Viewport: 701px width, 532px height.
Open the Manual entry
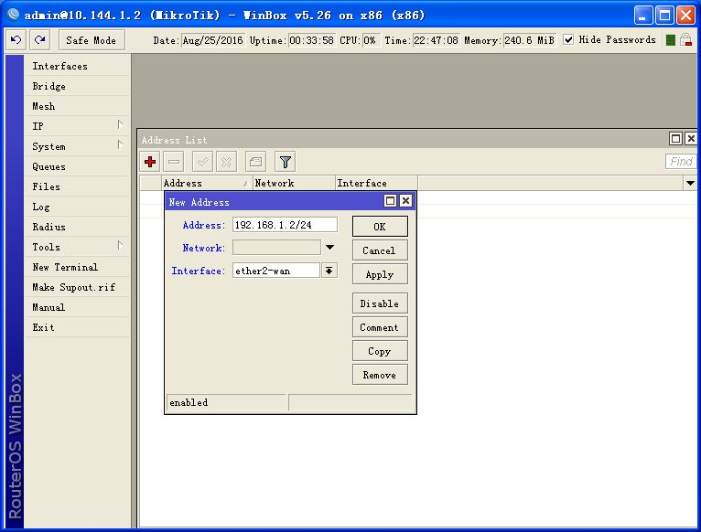point(78,307)
